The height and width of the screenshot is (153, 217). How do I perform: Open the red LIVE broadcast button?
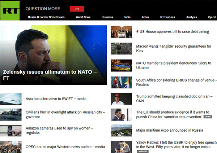point(77,9)
